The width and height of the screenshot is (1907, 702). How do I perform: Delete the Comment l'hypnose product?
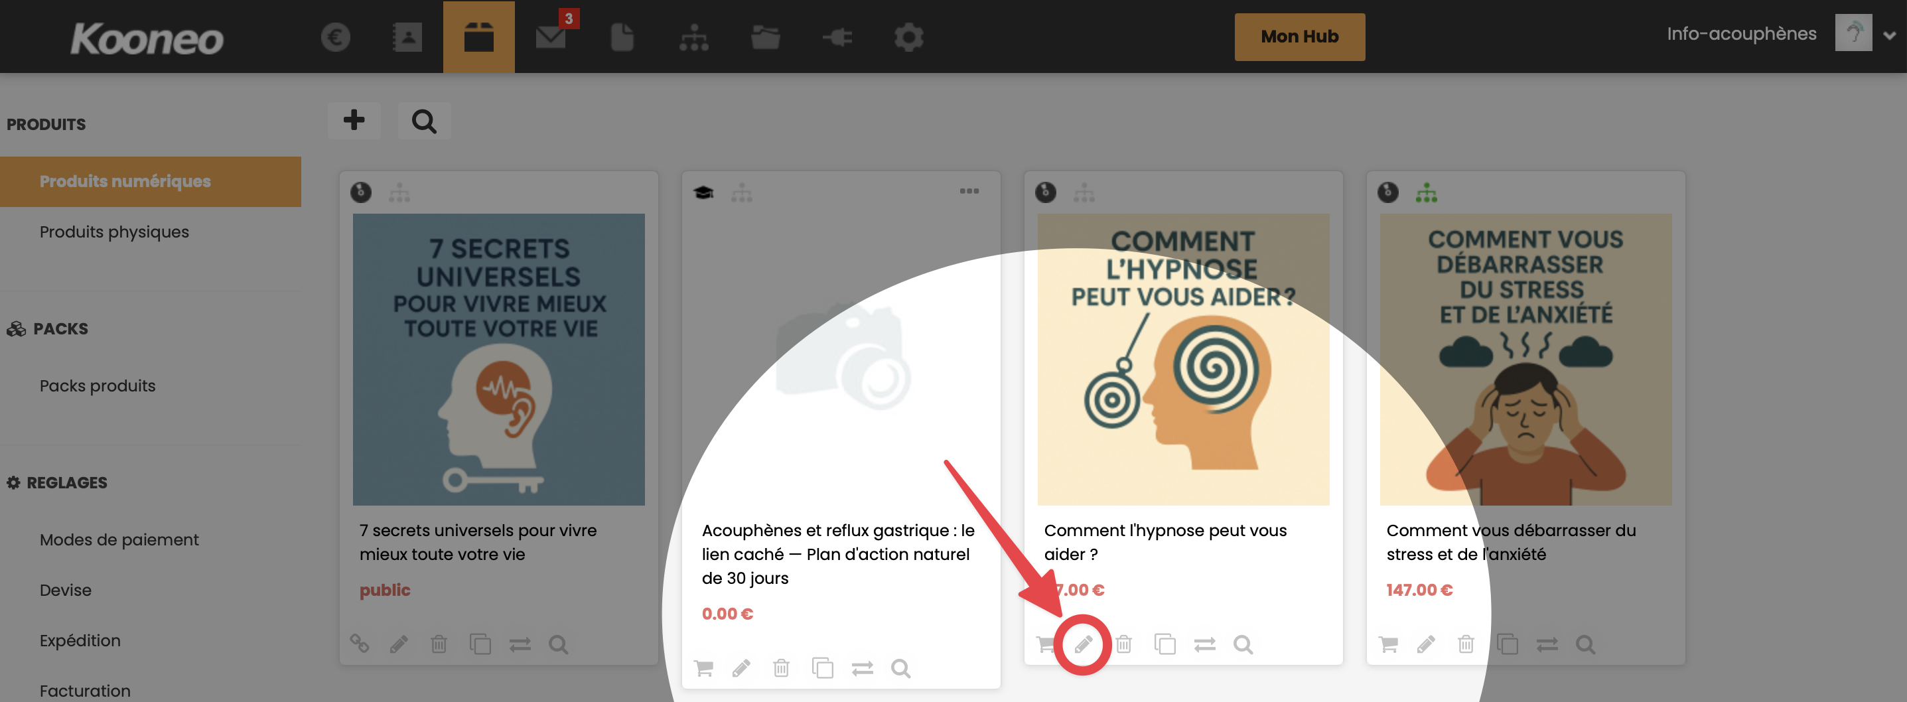click(x=1124, y=644)
